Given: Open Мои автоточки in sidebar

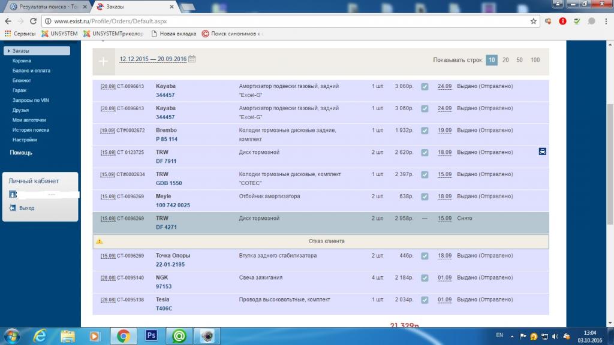Looking at the screenshot, I should pos(29,120).
